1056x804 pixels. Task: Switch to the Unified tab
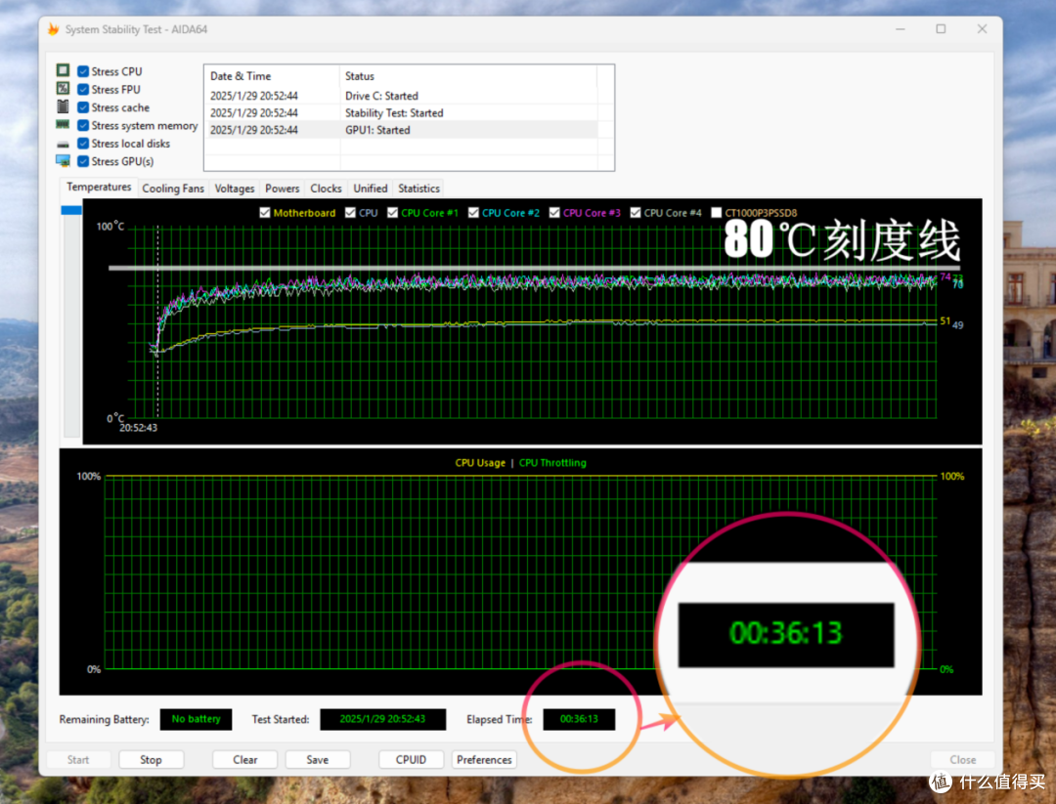pyautogui.click(x=371, y=189)
